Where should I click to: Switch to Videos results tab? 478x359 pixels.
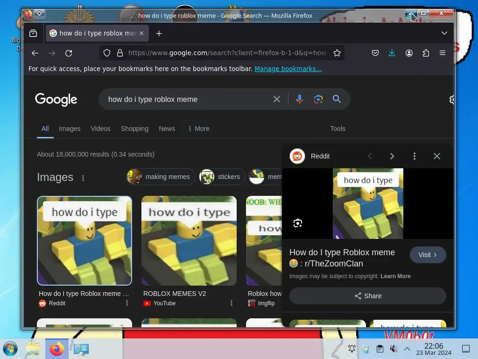tap(101, 129)
